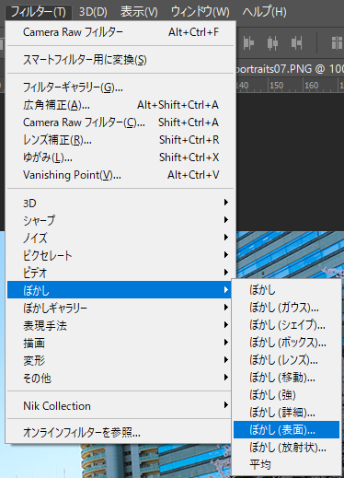Choose ぼかし (詳細)...
Image resolution: width=344 pixels, height=478 pixels.
pyautogui.click(x=286, y=412)
